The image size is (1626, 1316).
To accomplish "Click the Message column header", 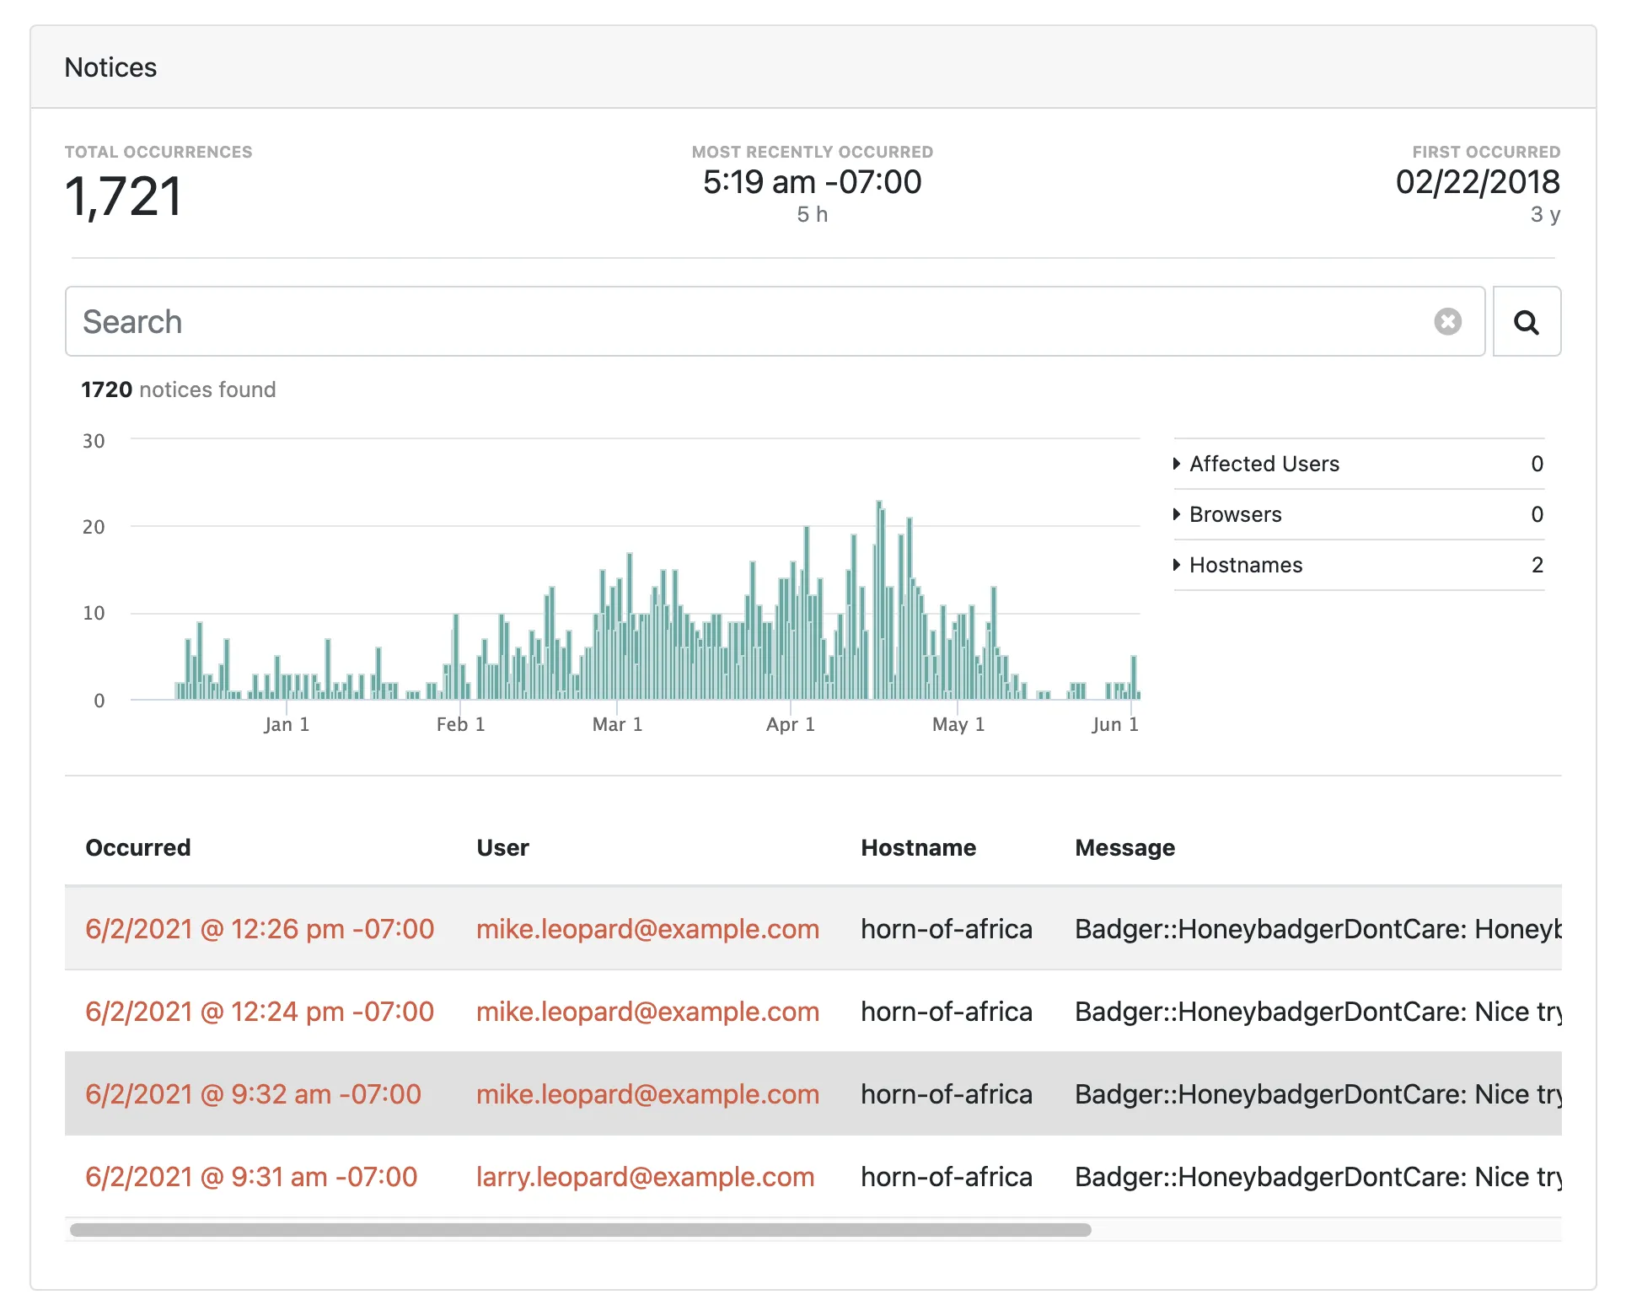I will point(1124,847).
